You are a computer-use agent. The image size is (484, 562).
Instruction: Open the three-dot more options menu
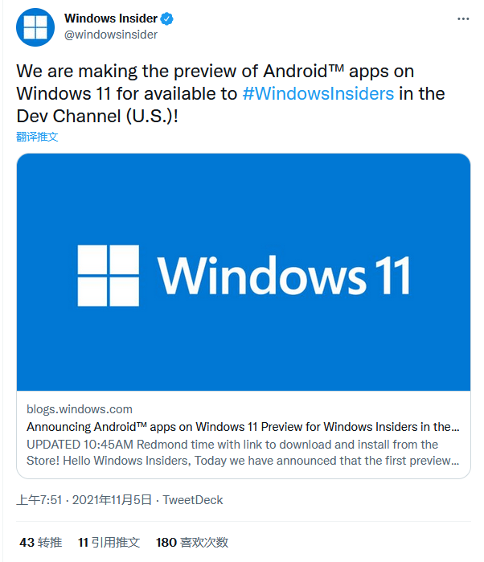click(x=463, y=18)
